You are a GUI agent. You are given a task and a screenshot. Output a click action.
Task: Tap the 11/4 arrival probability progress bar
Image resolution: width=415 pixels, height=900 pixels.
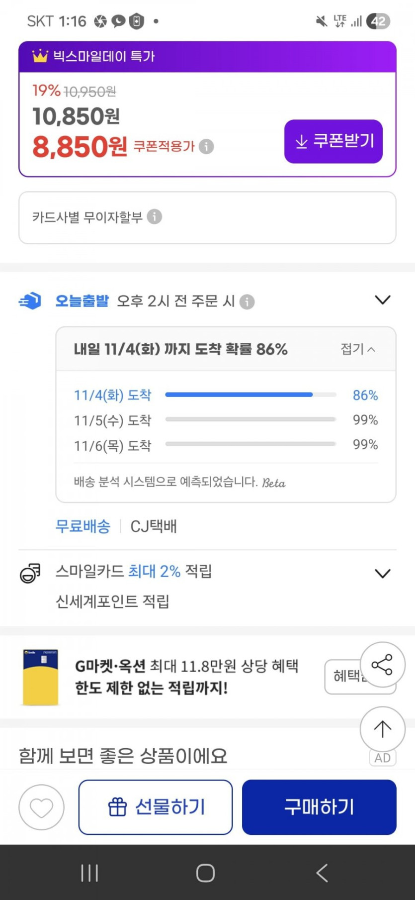pyautogui.click(x=250, y=395)
